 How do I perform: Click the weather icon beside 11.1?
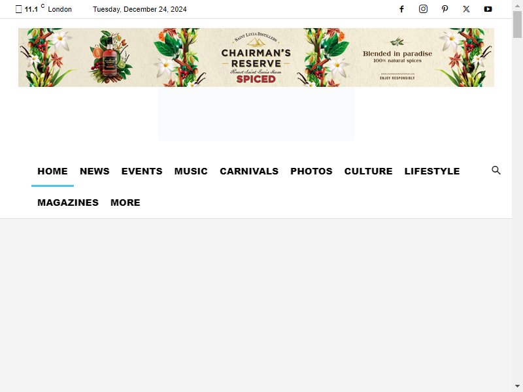(19, 9)
